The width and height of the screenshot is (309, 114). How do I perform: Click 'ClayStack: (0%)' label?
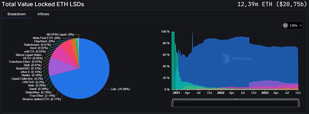click(x=44, y=41)
